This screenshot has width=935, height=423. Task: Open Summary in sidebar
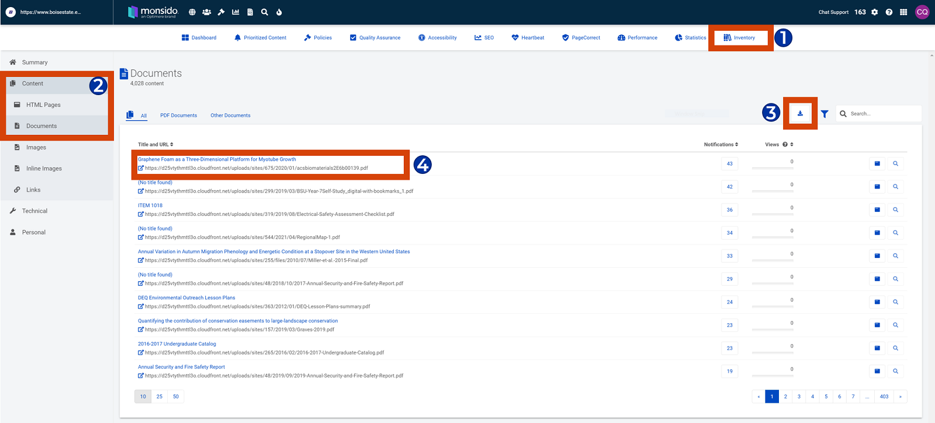[x=57, y=62]
